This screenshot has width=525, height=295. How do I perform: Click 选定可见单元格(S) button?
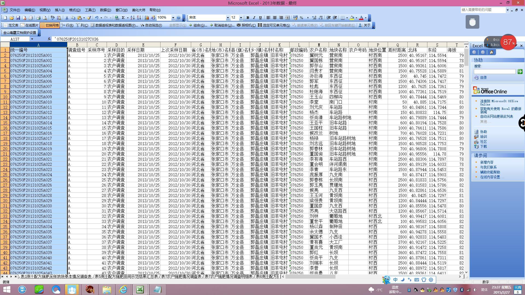(x=274, y=25)
